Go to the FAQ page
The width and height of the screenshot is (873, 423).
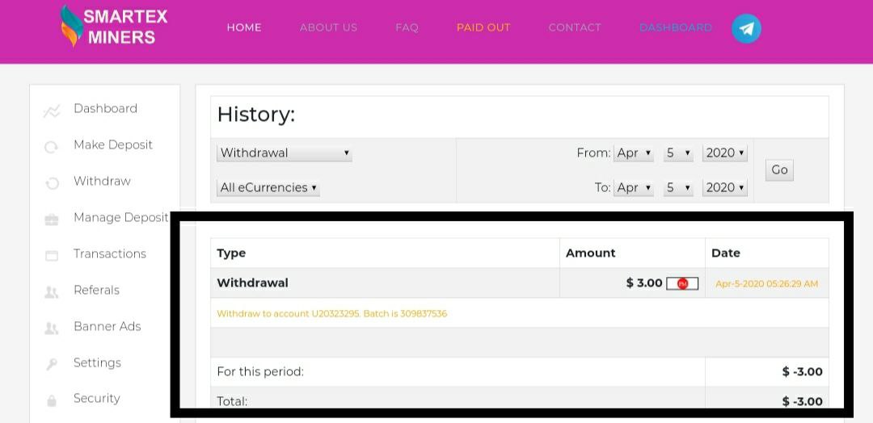pos(407,27)
